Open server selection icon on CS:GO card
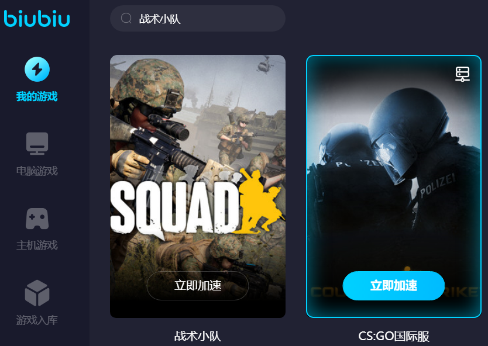The image size is (488, 346). pyautogui.click(x=462, y=74)
